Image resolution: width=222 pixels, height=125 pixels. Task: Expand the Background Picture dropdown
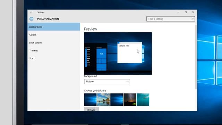click(x=107, y=82)
